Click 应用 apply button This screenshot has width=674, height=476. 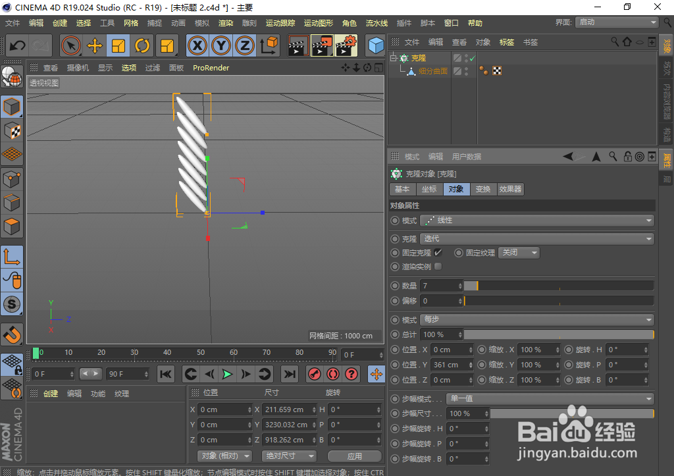(355, 456)
